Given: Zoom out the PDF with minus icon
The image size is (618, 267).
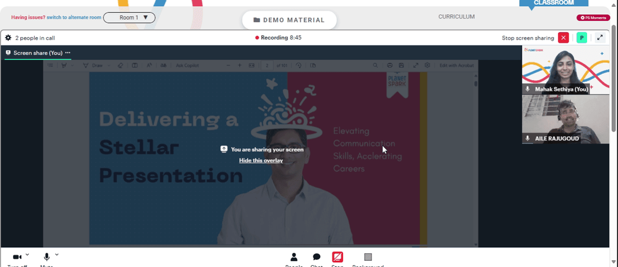Looking at the screenshot, I should tap(228, 65).
